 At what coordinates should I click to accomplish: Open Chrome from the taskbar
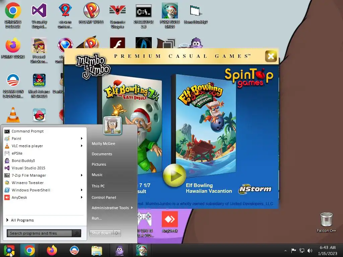point(29,250)
